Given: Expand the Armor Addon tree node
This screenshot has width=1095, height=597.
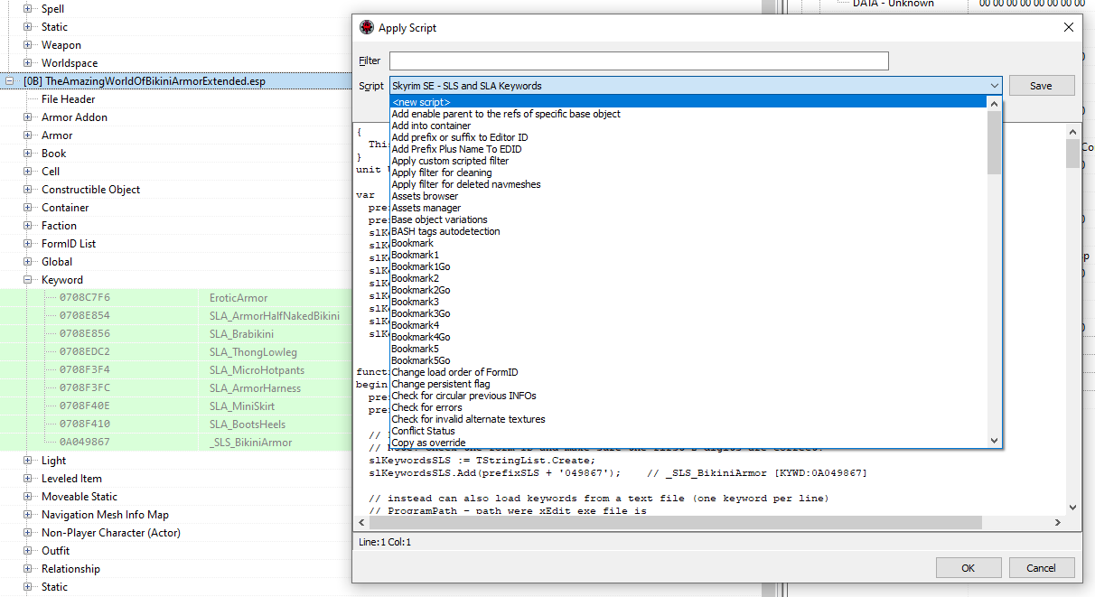Looking at the screenshot, I should 27,117.
